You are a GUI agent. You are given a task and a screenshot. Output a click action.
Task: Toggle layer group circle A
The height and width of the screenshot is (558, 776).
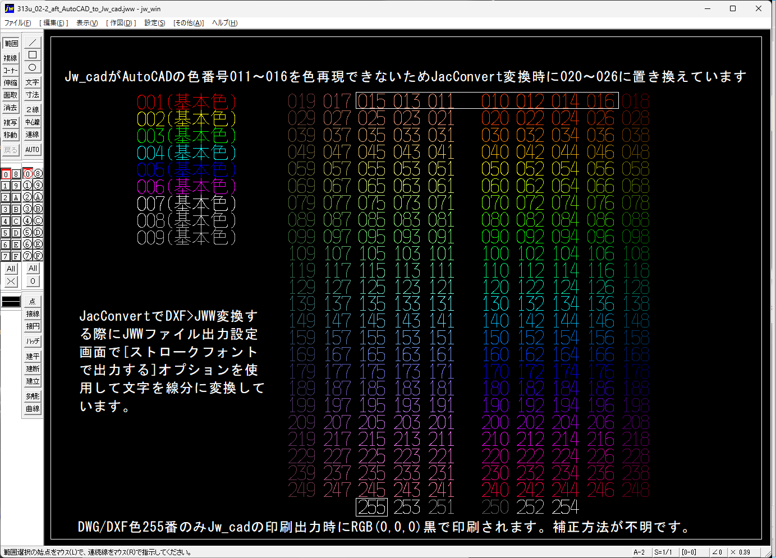coord(38,197)
